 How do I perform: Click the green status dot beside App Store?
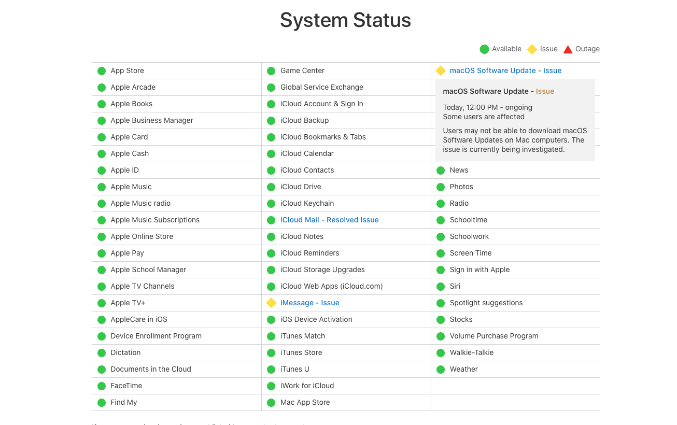pyautogui.click(x=102, y=71)
